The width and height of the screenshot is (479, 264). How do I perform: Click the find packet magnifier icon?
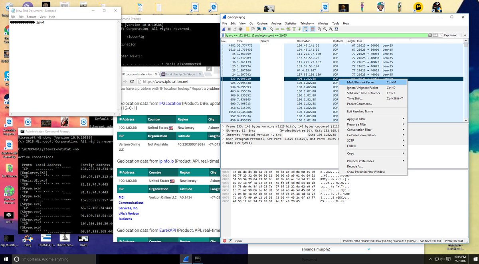[x=271, y=29]
